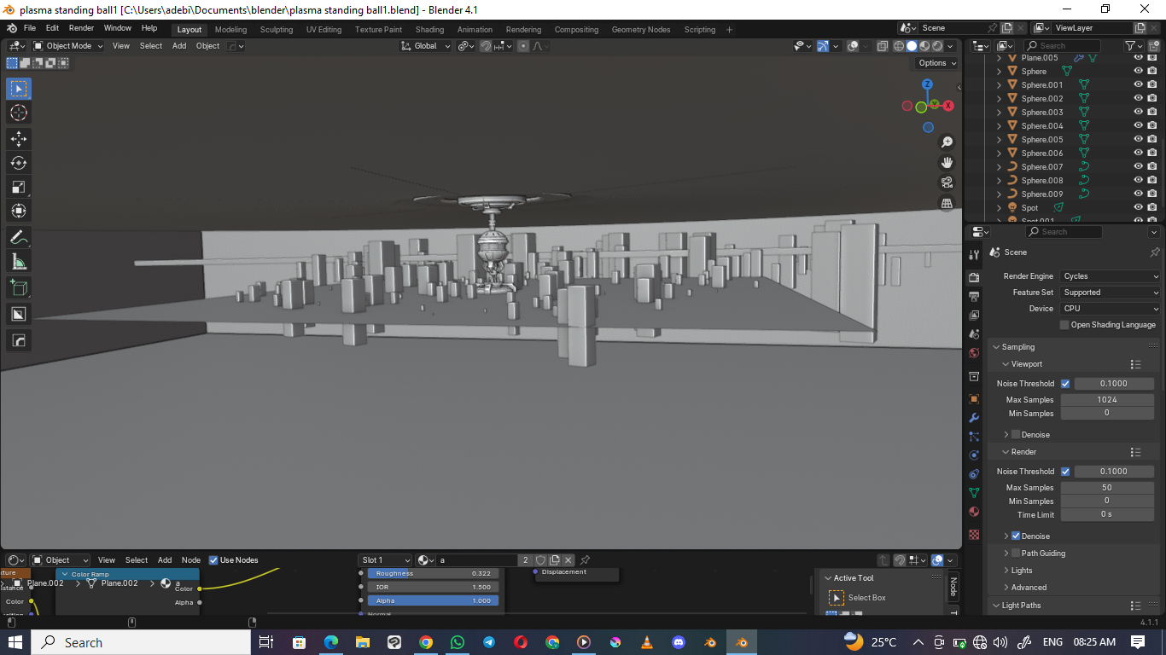Open the Particles properties tab
Image resolution: width=1166 pixels, height=655 pixels.
pos(974,437)
